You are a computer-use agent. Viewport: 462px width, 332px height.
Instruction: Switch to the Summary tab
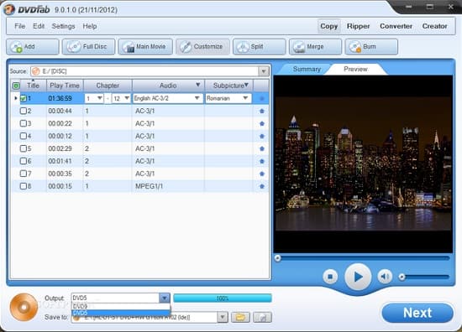click(307, 69)
